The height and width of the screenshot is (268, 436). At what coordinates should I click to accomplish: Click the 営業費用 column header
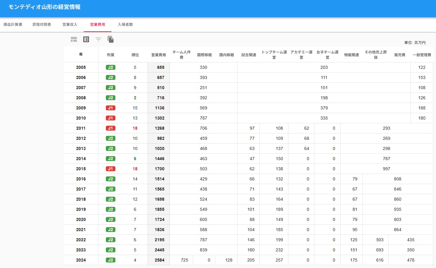pos(158,55)
